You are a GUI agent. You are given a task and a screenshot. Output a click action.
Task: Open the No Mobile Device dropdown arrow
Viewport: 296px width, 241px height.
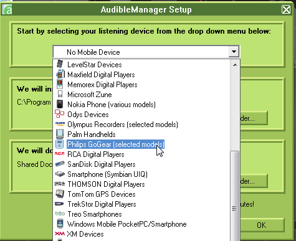[x=234, y=52]
